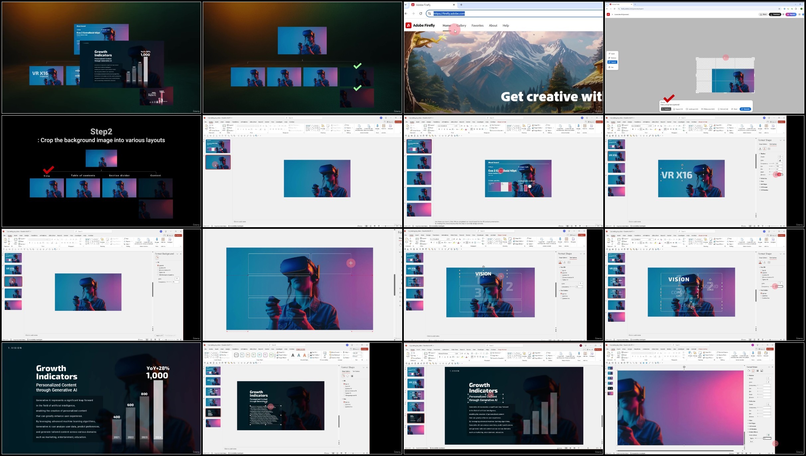Image resolution: width=806 pixels, height=456 pixels.
Task: Adjust the Transparency slider in Format Background pane
Action: click(x=169, y=282)
